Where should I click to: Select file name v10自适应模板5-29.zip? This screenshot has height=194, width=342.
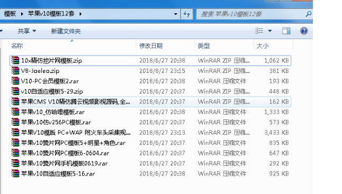point(52,91)
